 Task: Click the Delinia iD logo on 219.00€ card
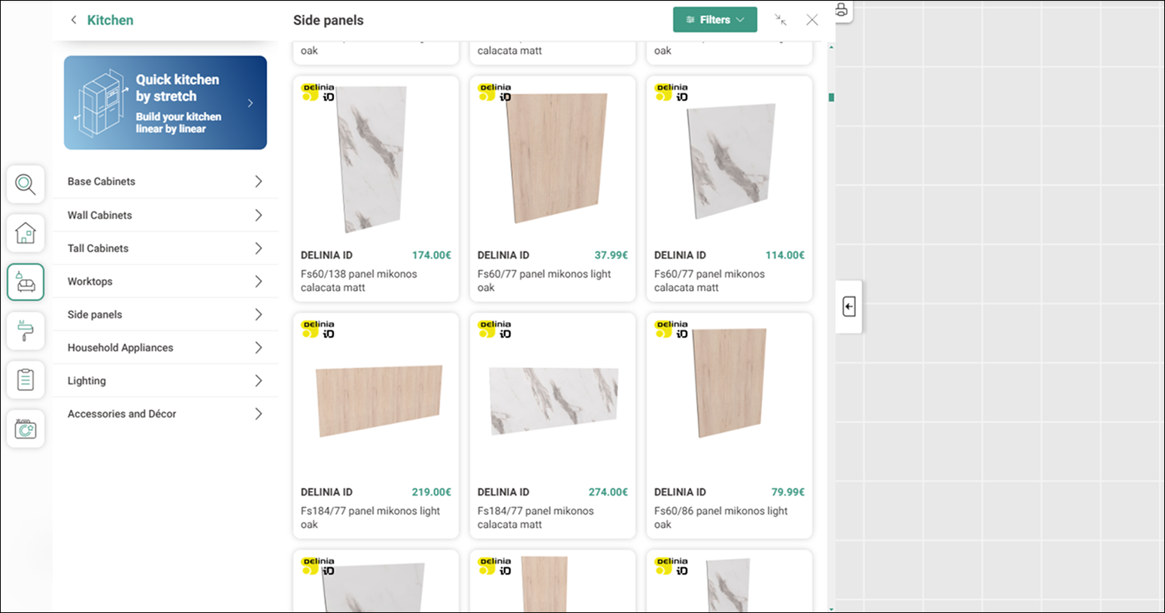point(317,329)
